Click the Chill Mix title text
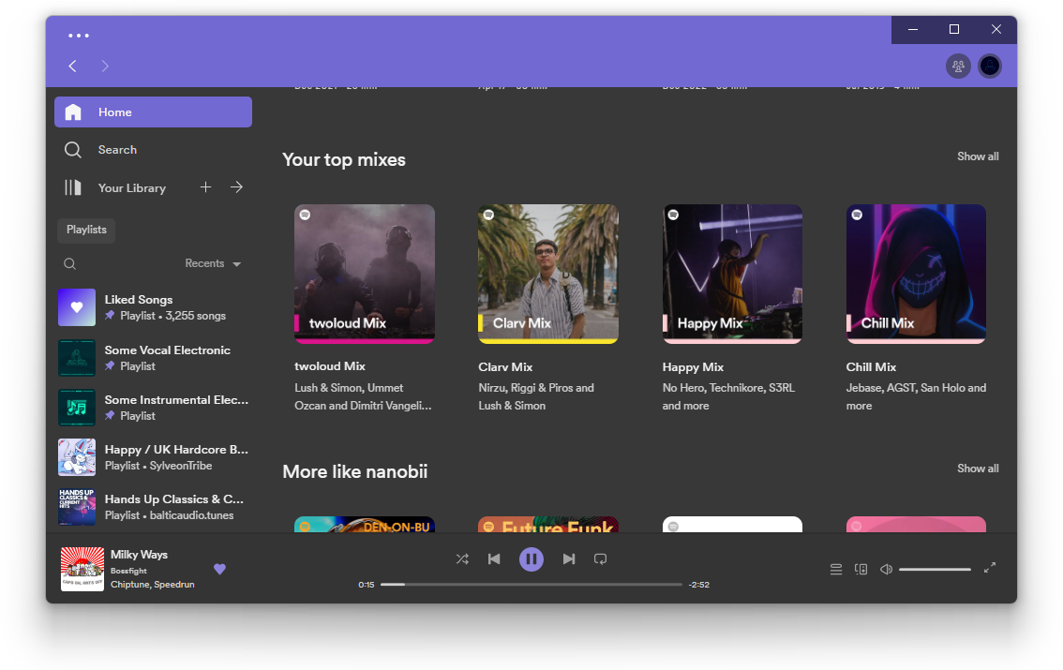 click(871, 367)
